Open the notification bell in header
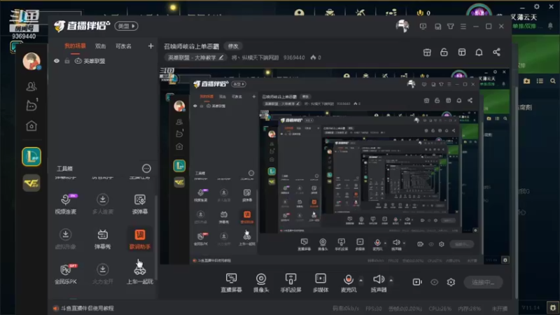The width and height of the screenshot is (560, 315). tap(479, 52)
